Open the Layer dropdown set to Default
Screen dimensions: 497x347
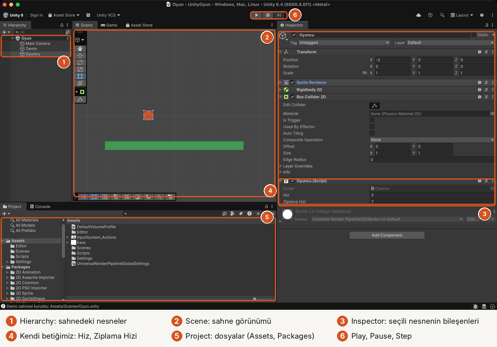click(x=450, y=43)
